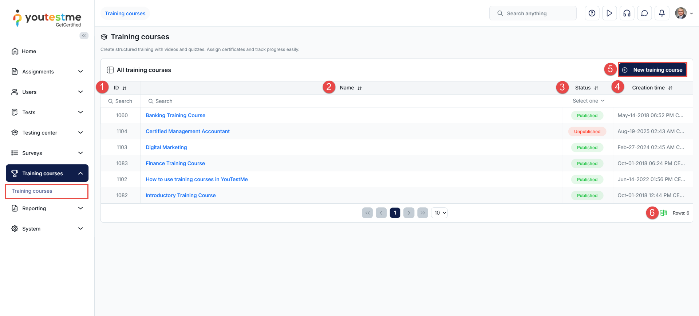This screenshot has height=316, width=699.
Task: Open the rows per page dropdown
Action: pos(439,213)
